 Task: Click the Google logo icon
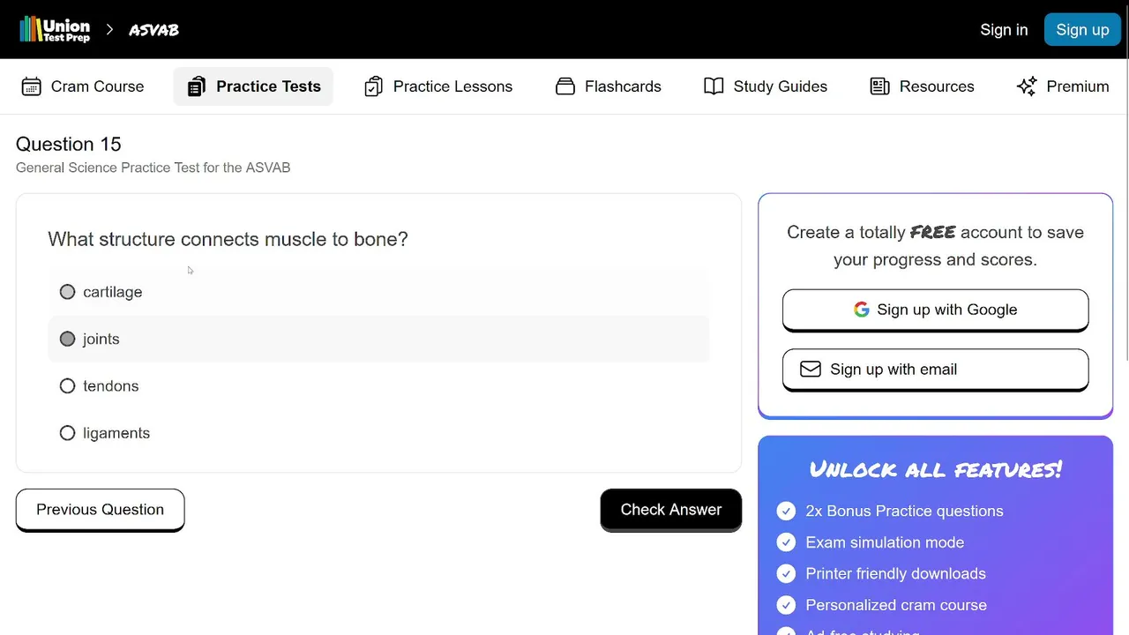862,310
